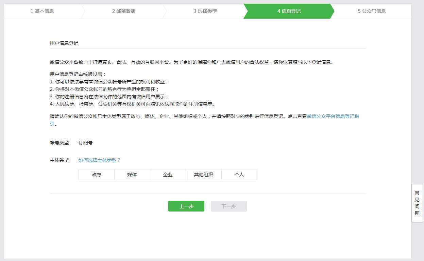Image resolution: width=424 pixels, height=261 pixels.
Task: Select 政府 as the entity type
Action: [x=96, y=174]
